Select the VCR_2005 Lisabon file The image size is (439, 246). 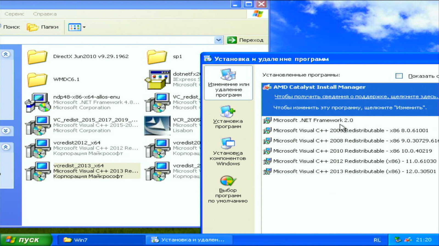coord(173,125)
